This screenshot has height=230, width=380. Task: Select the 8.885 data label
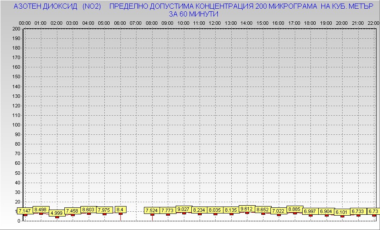(x=295, y=209)
